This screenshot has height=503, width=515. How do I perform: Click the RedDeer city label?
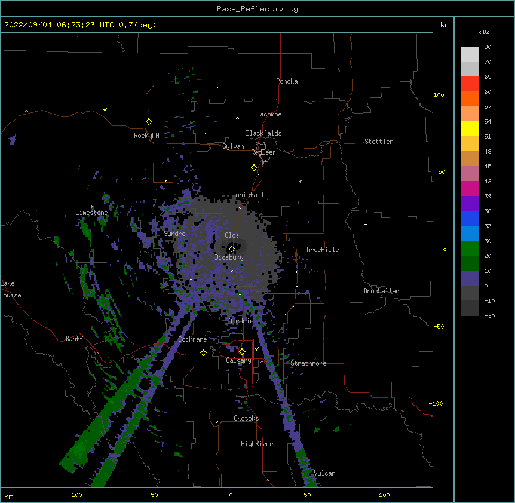[x=263, y=152]
